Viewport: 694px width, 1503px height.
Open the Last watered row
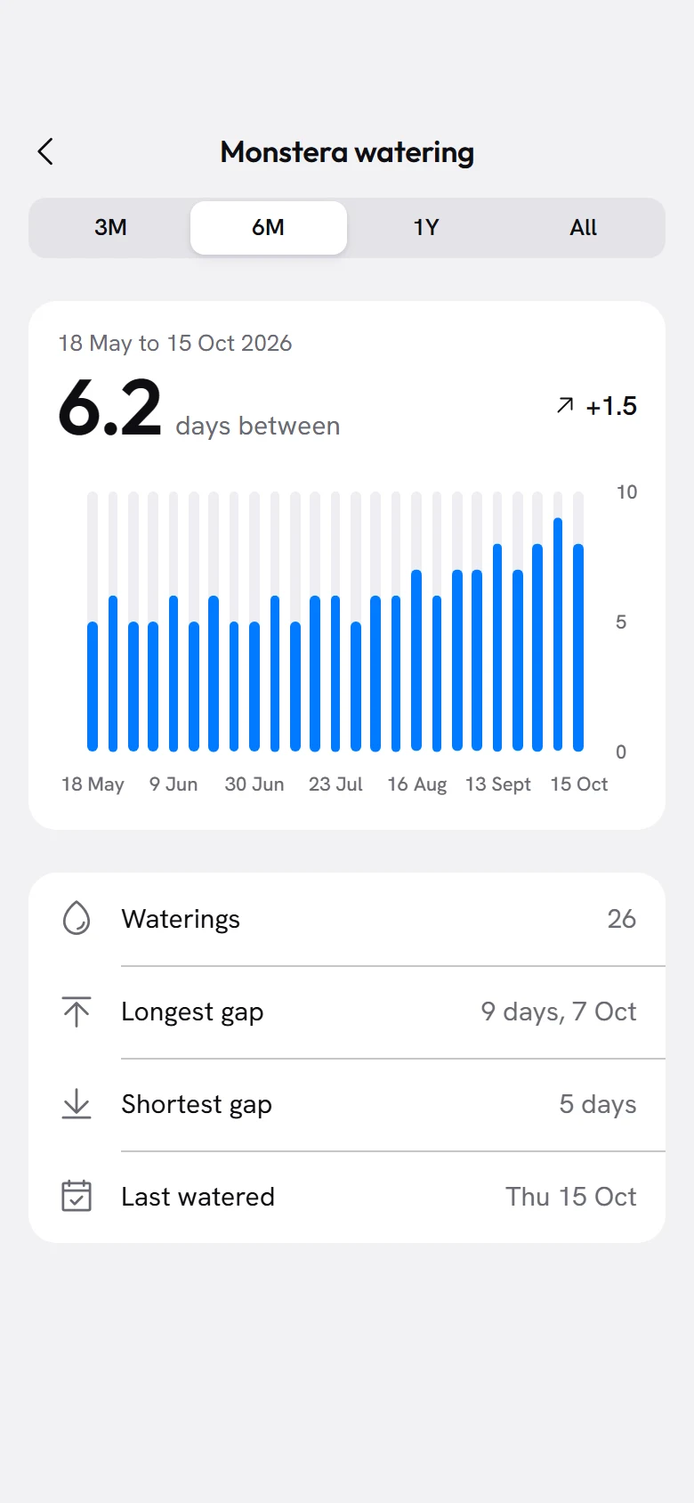(347, 1197)
